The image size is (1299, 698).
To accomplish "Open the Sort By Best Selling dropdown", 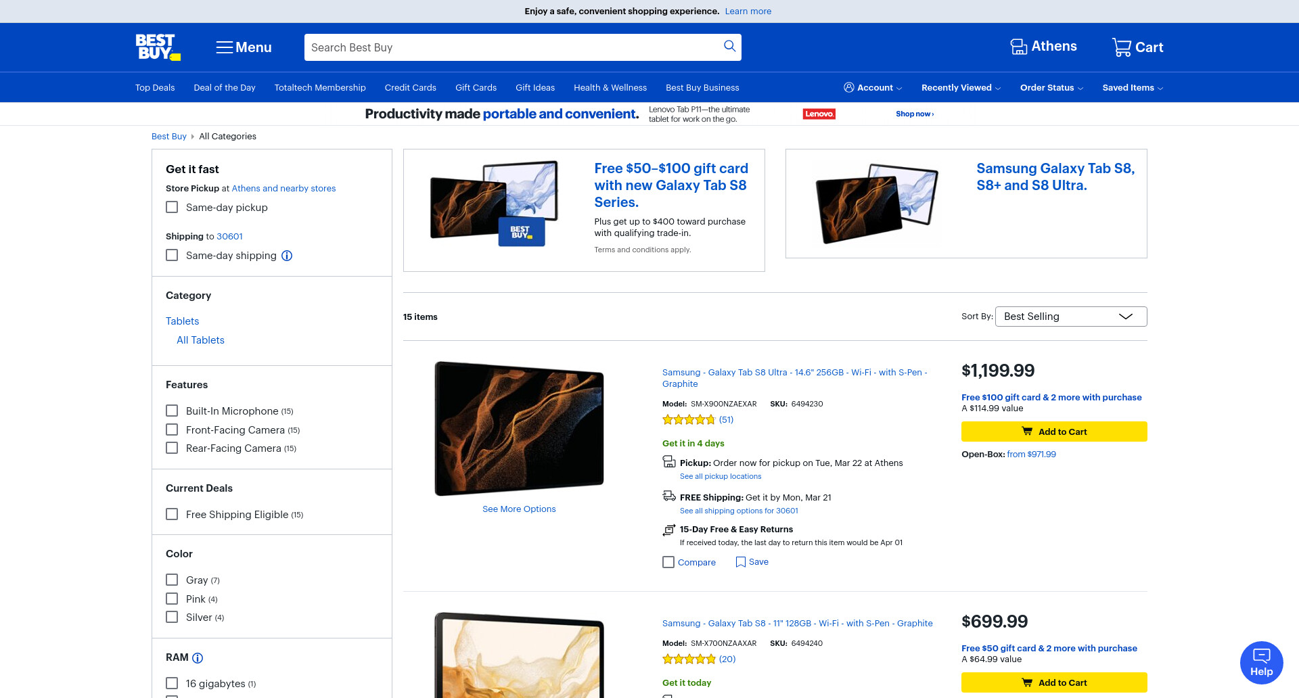I will (1071, 317).
